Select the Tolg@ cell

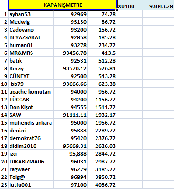pyautogui.click(x=31, y=177)
